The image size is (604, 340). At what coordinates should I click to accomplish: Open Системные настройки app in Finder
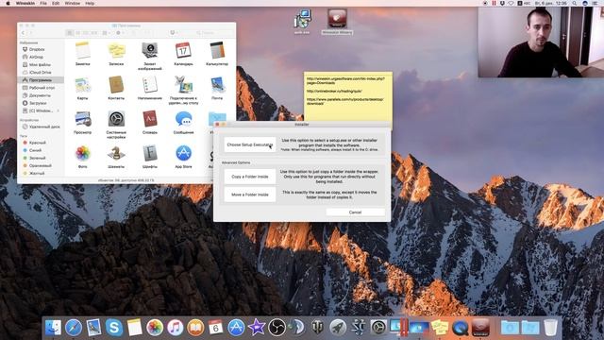116,124
